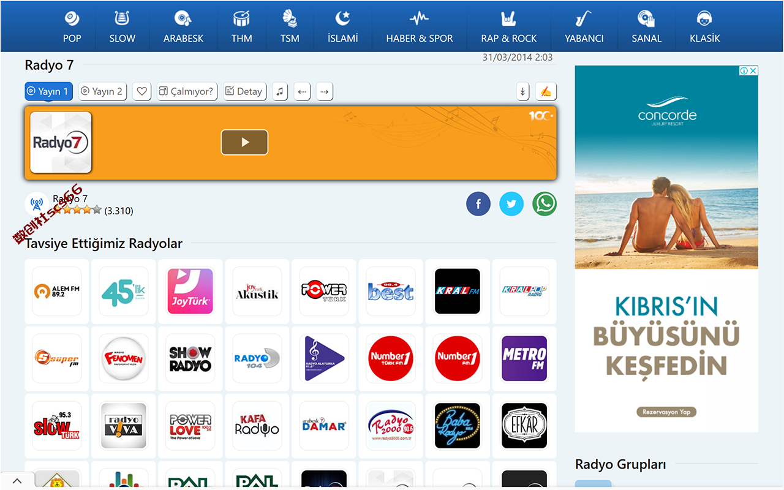The image size is (784, 490).
Task: Open Radyo 2000
Action: 391,426
